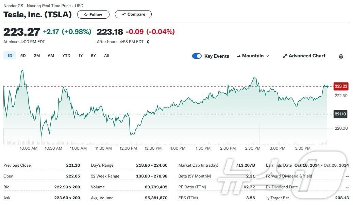Click the green endpoint dot on the chart line
Image resolution: width=353 pixels, height=205 pixels.
click(x=327, y=87)
